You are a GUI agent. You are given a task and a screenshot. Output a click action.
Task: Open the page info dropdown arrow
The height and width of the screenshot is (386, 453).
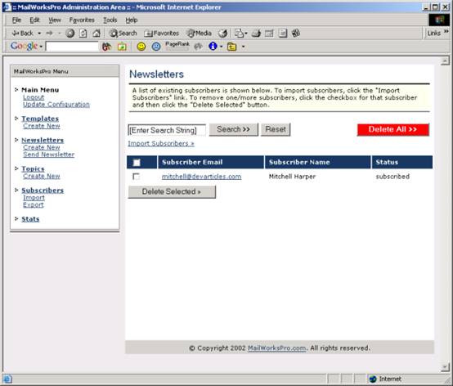[x=222, y=47]
